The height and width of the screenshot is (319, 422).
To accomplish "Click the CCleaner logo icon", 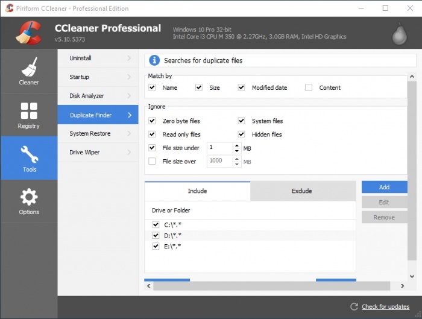I will 28,33.
